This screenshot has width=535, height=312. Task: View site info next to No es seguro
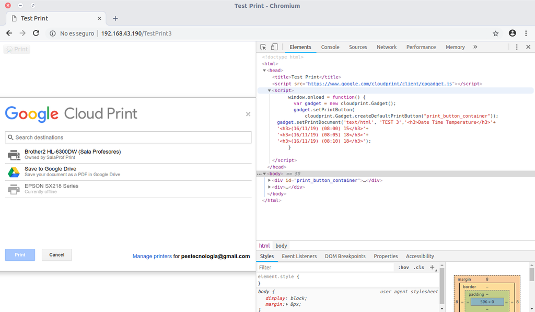point(53,33)
